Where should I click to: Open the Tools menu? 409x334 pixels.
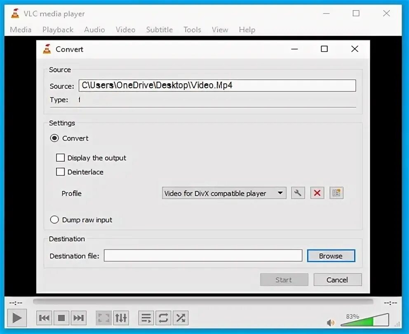[192, 30]
